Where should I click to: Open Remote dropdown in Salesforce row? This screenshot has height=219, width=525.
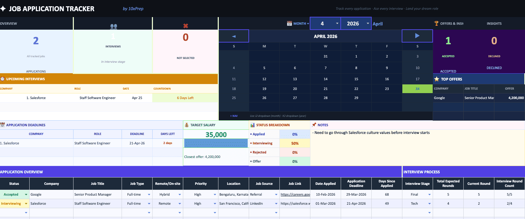[x=180, y=204]
